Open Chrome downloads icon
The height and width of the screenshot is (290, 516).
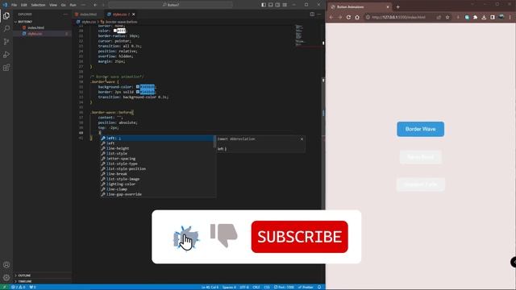click(x=484, y=17)
